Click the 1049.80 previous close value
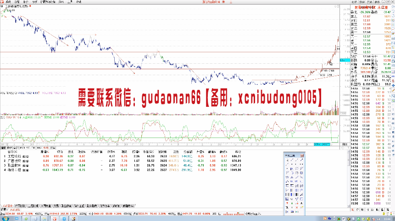The width and height of the screenshot is (395, 221). coord(236,170)
